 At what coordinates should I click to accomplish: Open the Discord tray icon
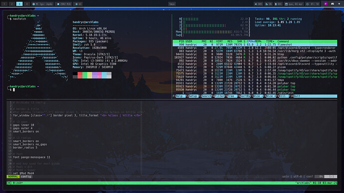click(333, 4)
